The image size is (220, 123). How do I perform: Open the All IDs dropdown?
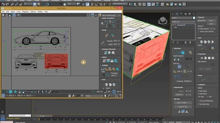click(x=94, y=96)
